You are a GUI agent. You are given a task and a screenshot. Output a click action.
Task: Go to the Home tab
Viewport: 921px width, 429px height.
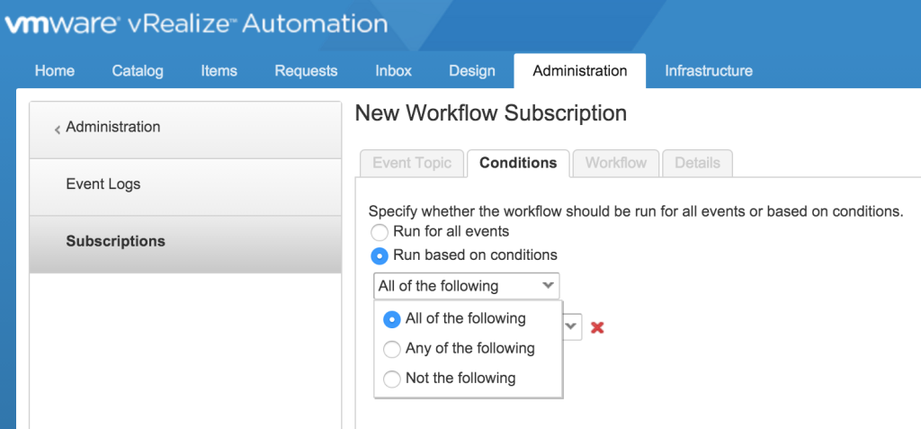(55, 71)
